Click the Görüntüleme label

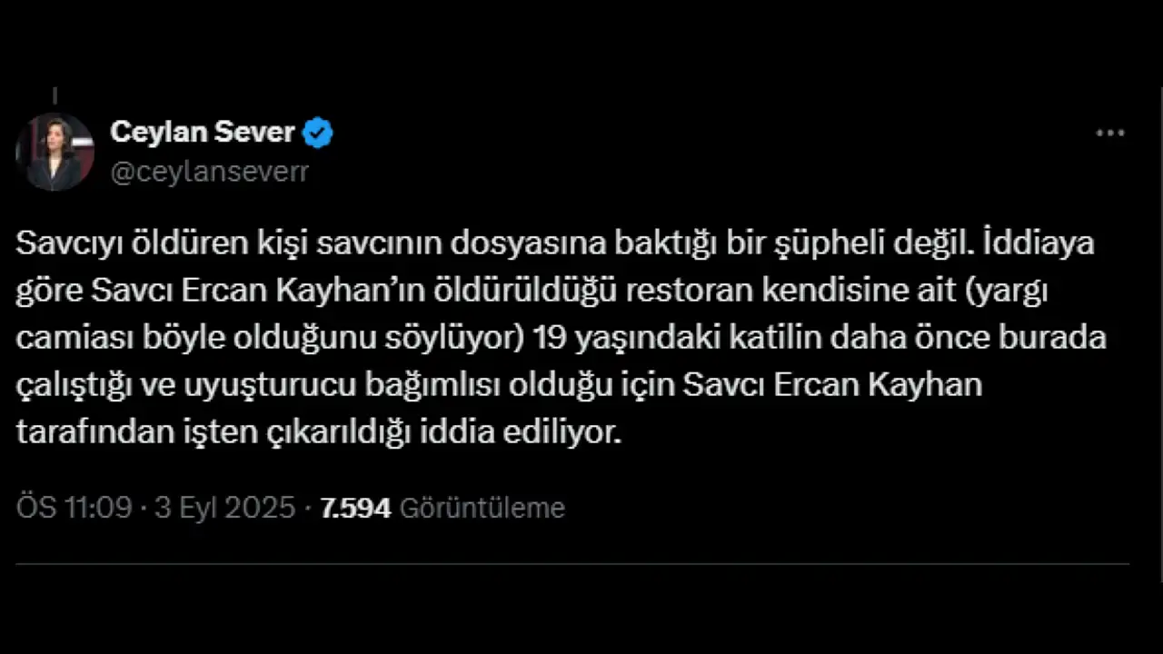(482, 508)
